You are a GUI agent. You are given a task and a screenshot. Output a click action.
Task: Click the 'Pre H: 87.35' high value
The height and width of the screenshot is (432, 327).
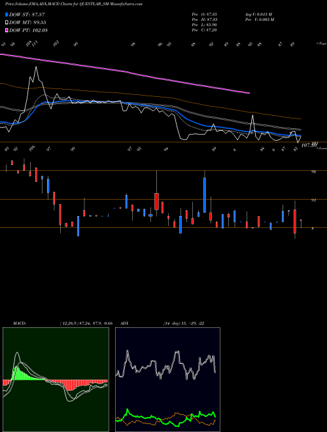(x=205, y=19)
